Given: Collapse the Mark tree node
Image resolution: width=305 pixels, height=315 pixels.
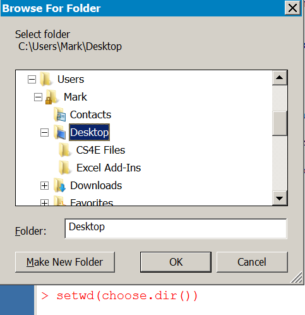Looking at the screenshot, I should pos(38,97).
